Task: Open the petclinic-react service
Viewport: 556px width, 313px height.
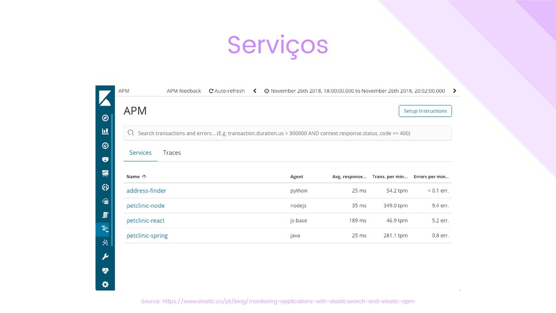Action: (x=146, y=221)
